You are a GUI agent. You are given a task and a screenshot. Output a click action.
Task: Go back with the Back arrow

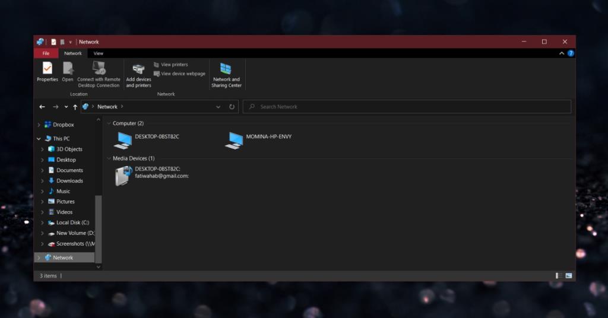(42, 107)
